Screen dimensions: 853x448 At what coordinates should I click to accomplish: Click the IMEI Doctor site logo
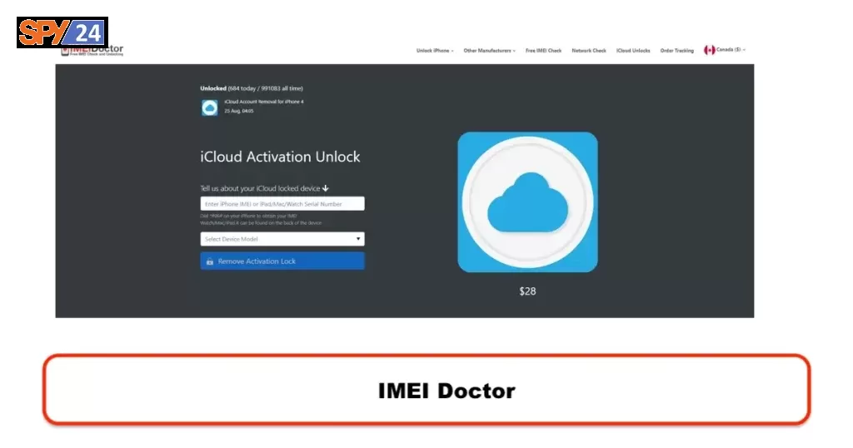tap(92, 51)
